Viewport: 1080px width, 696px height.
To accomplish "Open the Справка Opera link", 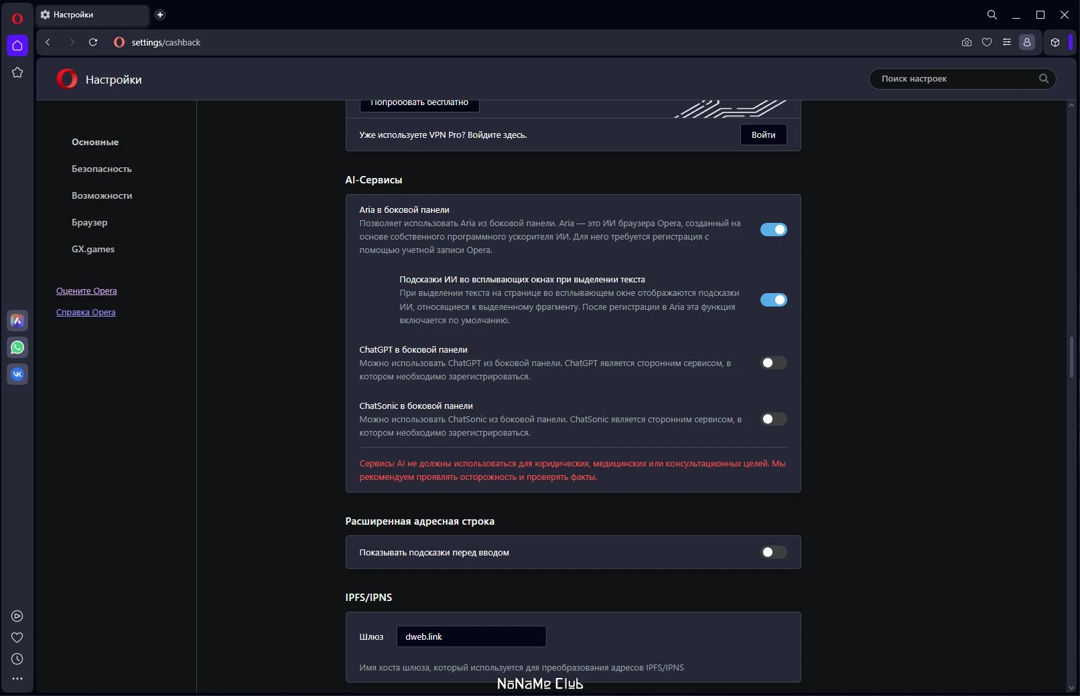I will (x=86, y=313).
